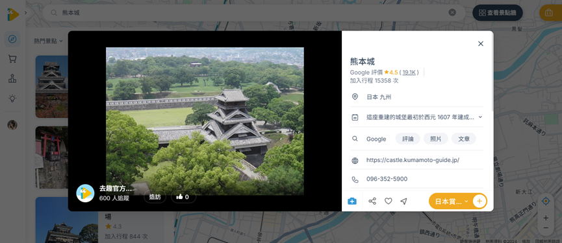Click the globe icon beside website link
The width and height of the screenshot is (562, 243).
click(x=355, y=161)
